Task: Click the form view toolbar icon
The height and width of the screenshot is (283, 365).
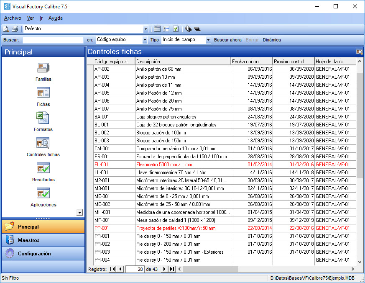Action: 166,29
